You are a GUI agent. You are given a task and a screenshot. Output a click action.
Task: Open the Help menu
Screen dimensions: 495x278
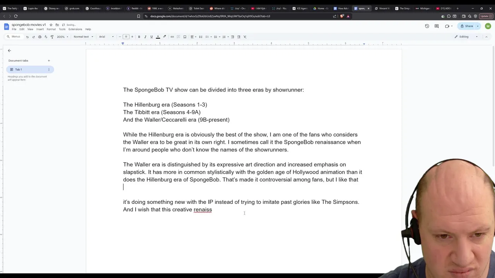pyautogui.click(x=88, y=29)
